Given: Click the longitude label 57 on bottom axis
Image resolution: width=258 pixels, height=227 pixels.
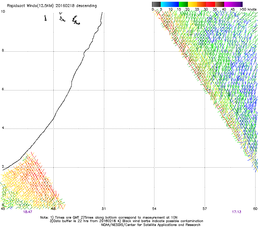Looking at the screenshot, I should (x=205, y=209).
